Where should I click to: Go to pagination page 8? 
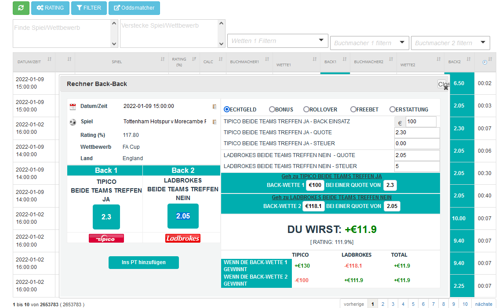444,304
